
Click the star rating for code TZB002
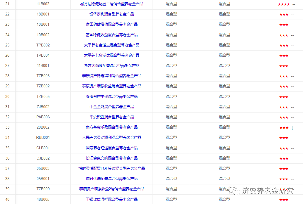coord(284,87)
